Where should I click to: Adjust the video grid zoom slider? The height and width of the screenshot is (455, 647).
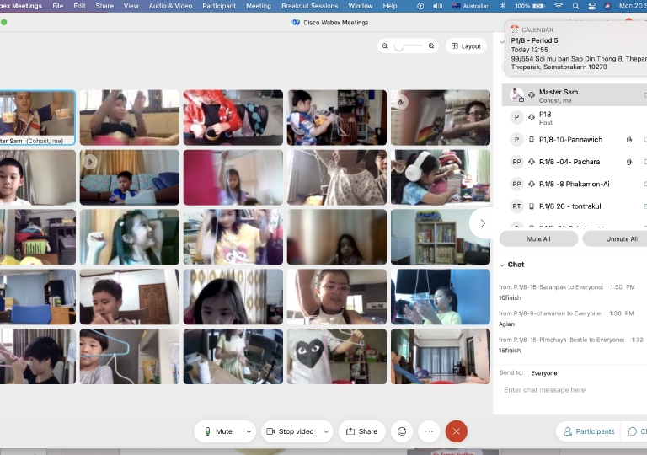pyautogui.click(x=408, y=46)
